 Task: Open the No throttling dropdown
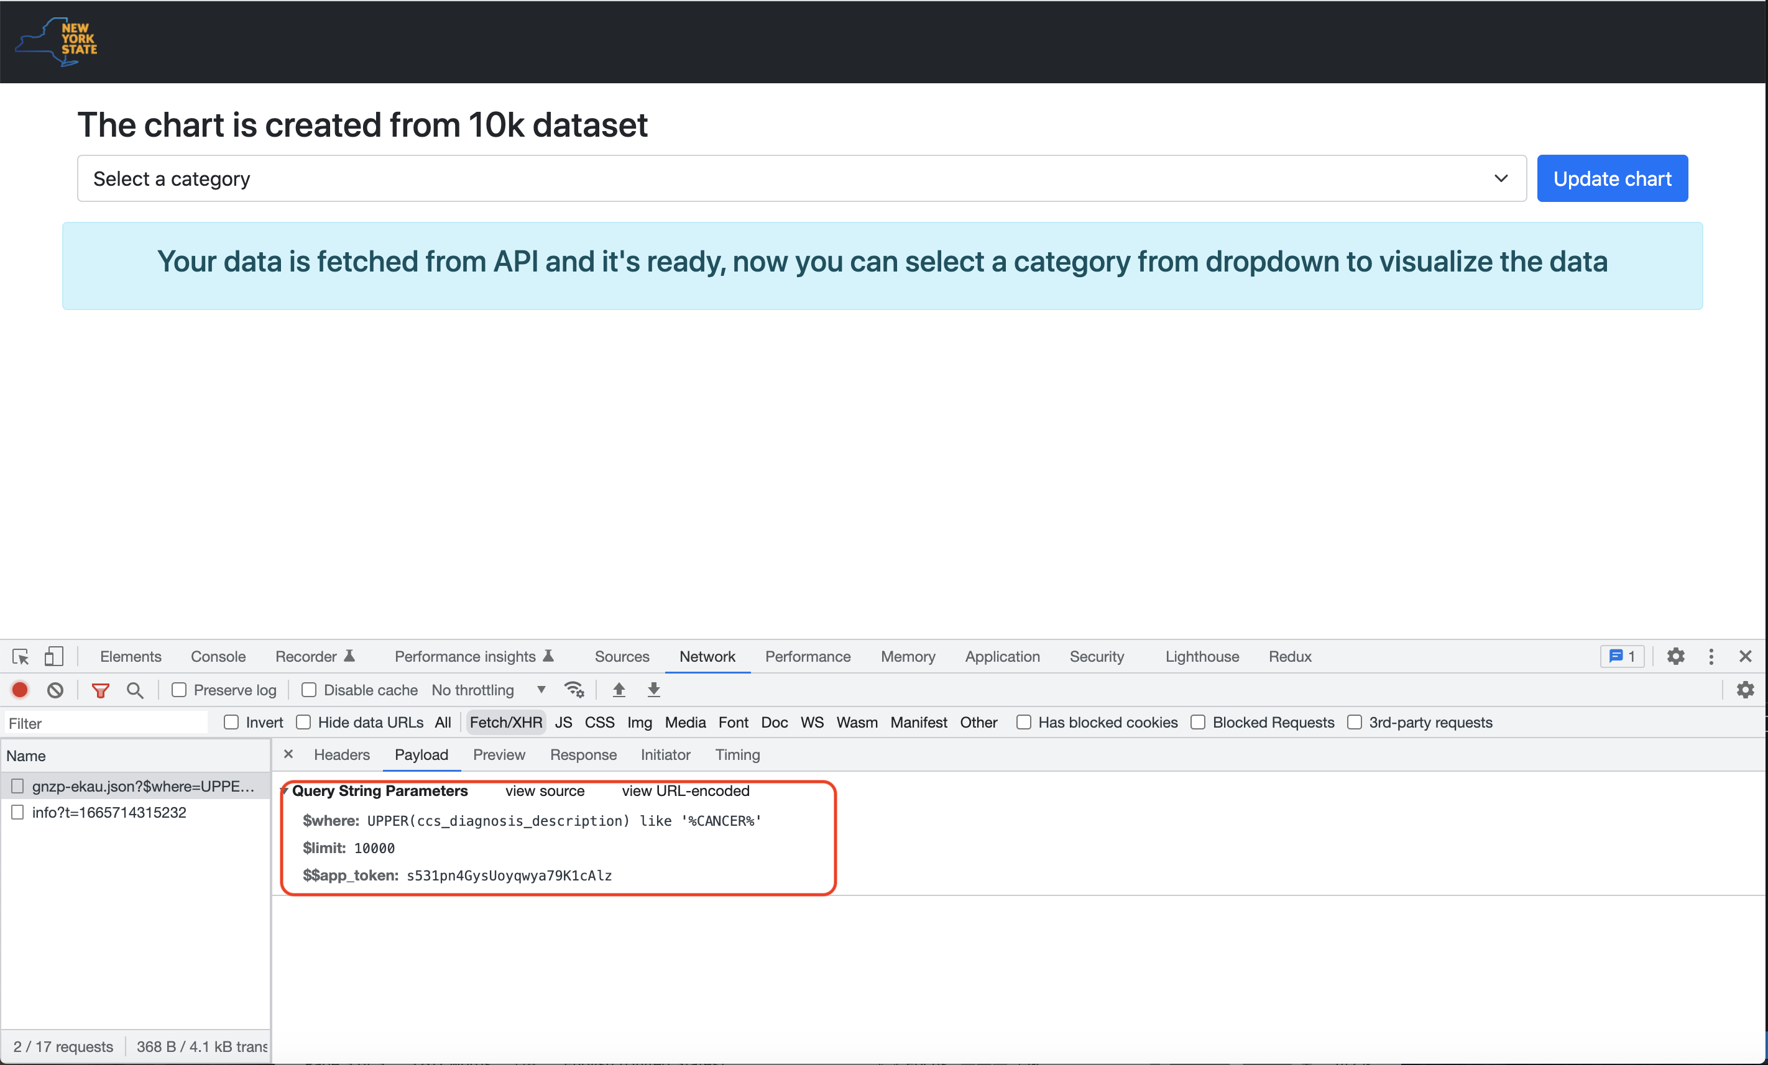pos(488,690)
